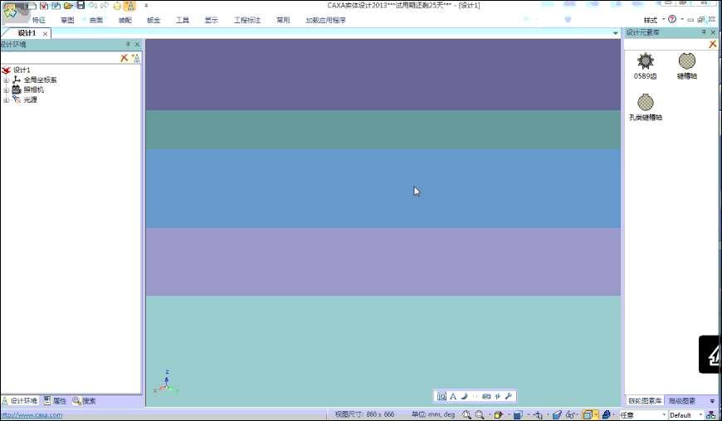Open the 工具 ribbon tab
This screenshot has height=421, width=722.
click(x=183, y=20)
